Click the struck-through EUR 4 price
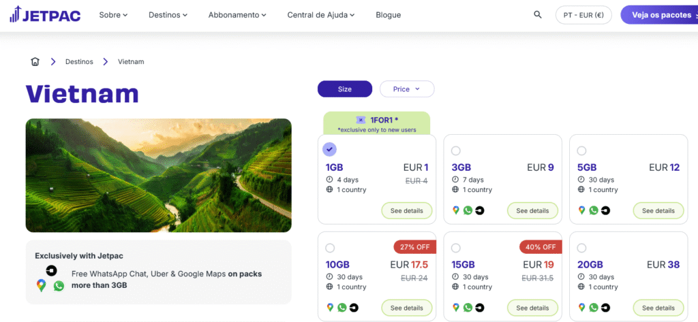 point(416,181)
